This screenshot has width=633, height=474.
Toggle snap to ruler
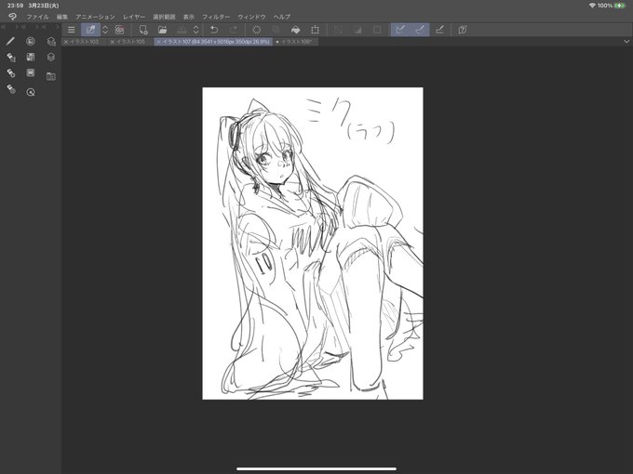(x=400, y=30)
